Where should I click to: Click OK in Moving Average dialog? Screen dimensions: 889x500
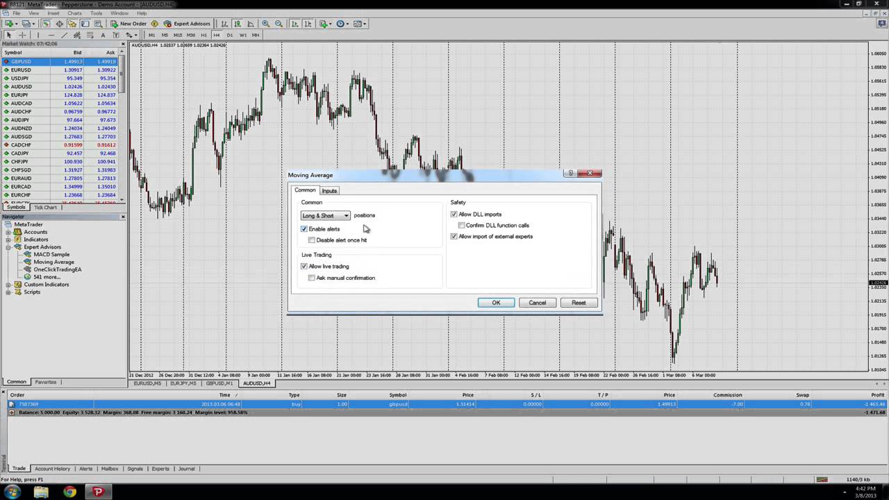click(x=496, y=303)
